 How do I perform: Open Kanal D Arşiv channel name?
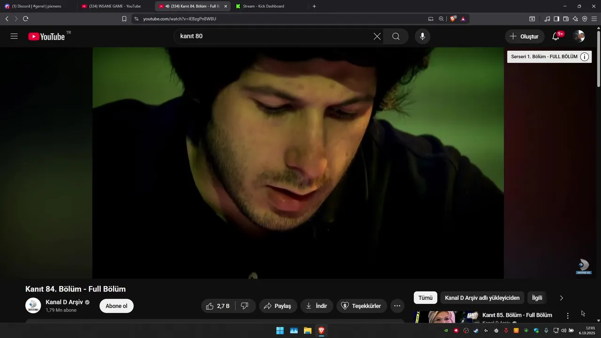63,302
